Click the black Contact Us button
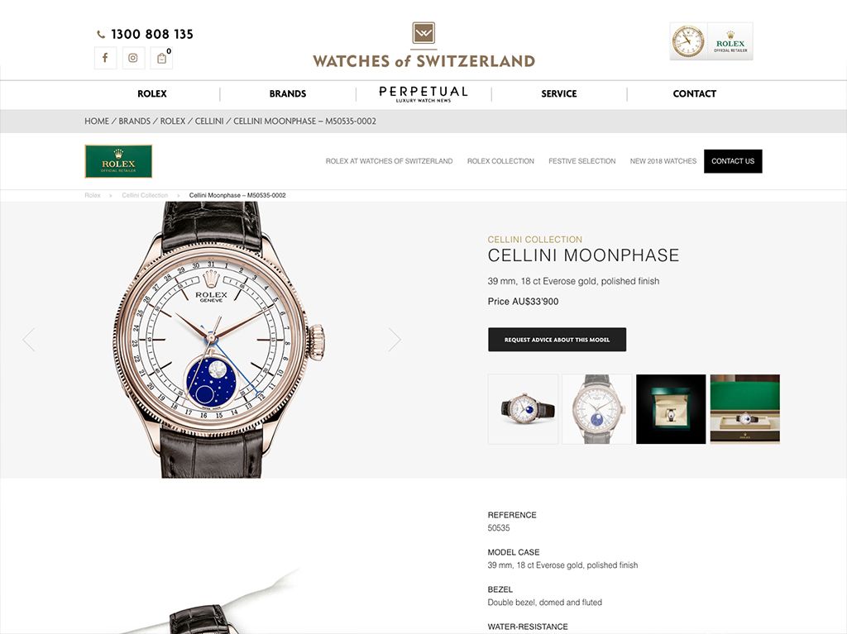Viewport: 847px width, 634px height. 733,161
